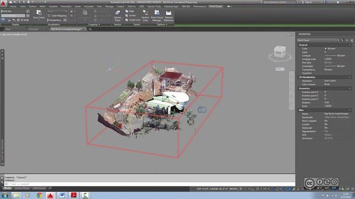Open Adobe Acrobat from taskbar
Viewport: 355px width, 199px height.
74,195
